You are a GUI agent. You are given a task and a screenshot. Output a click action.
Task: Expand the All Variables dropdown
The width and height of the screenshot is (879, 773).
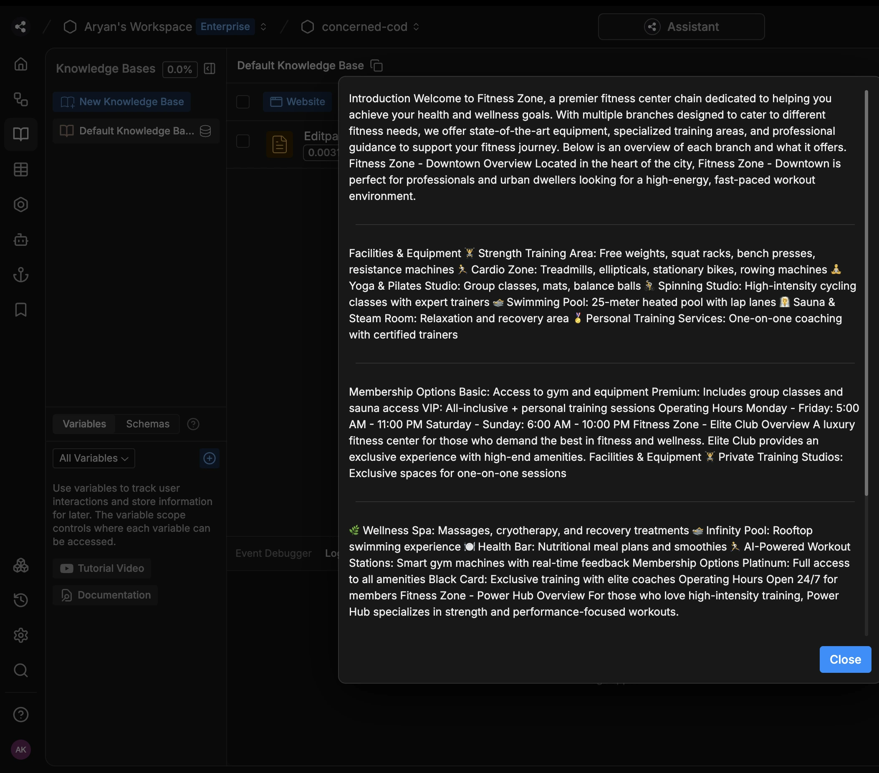coord(94,458)
